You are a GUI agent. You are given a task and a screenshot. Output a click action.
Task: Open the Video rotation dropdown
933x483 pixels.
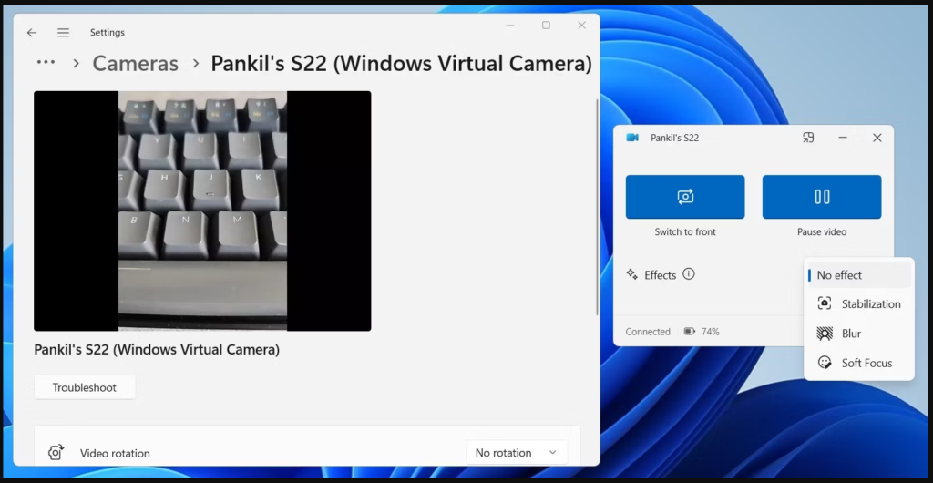516,453
